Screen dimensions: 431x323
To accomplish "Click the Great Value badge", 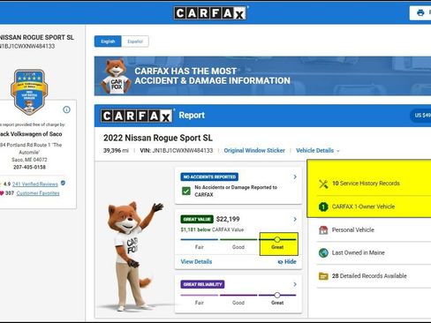I will 197,219.
